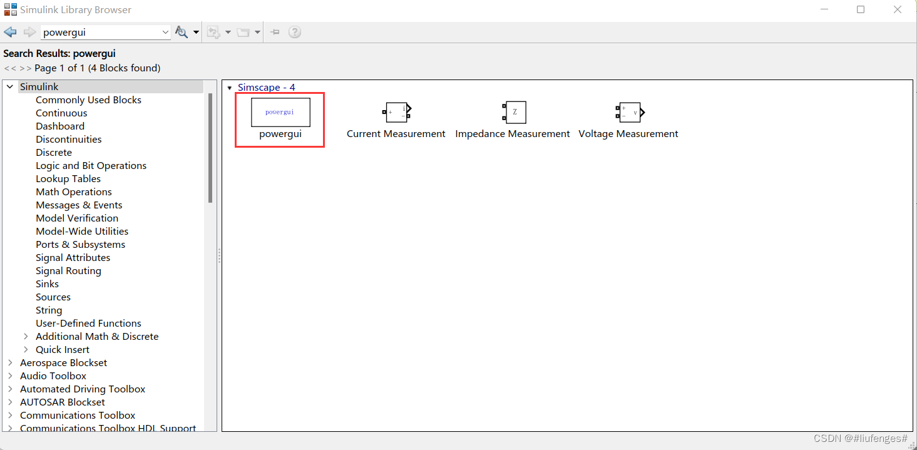Select Commonly Used Blocks library

88,100
